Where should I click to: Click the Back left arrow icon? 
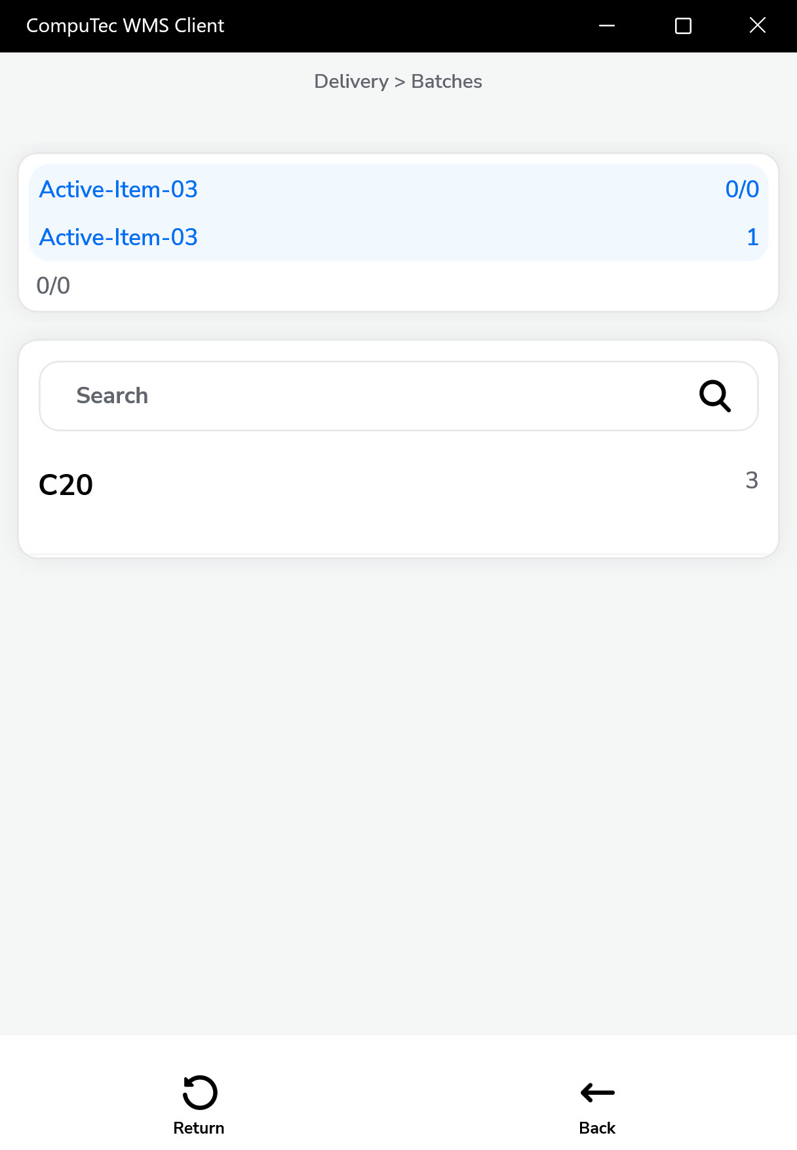[x=597, y=1092]
